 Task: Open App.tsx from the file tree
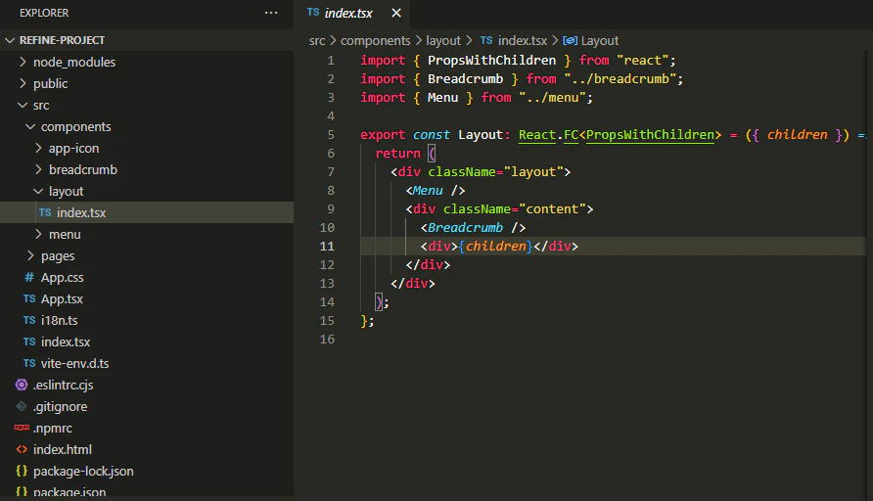62,298
